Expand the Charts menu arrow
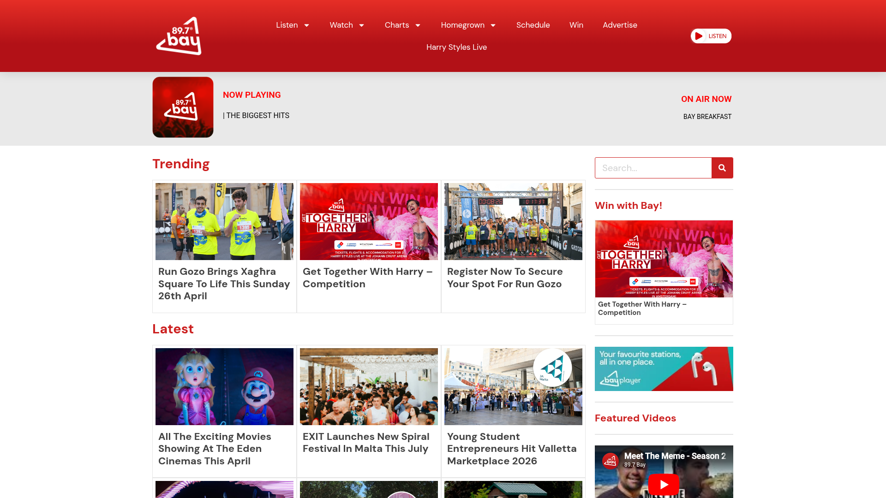 coord(418,25)
